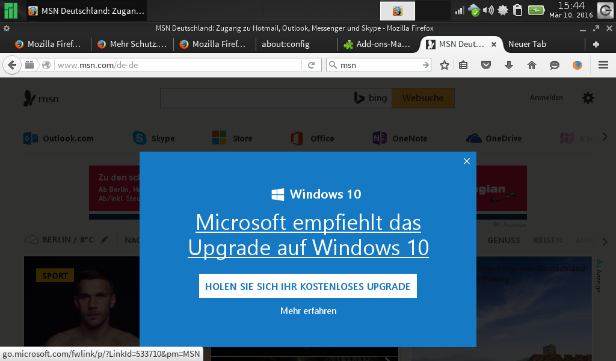Click the Anmelden link
The image size is (616, 361).
tap(546, 97)
